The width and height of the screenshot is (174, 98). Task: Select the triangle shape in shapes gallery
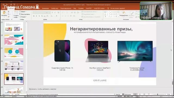point(105,14)
